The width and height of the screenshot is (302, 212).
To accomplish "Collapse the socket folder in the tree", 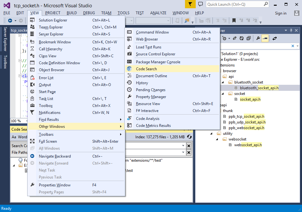I will tap(223, 94).
